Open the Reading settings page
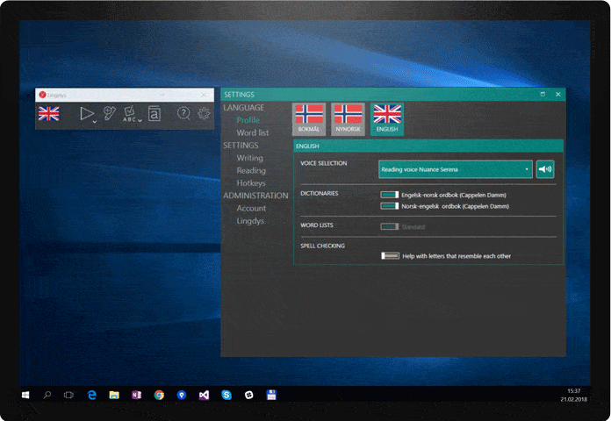Image resolution: width=611 pixels, height=421 pixels. tap(251, 170)
